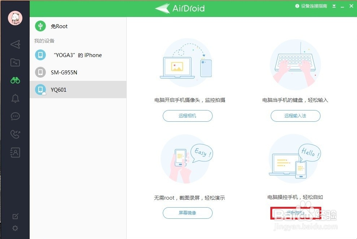Select the SM-G955N device
The image size is (357, 239).
tap(78, 72)
